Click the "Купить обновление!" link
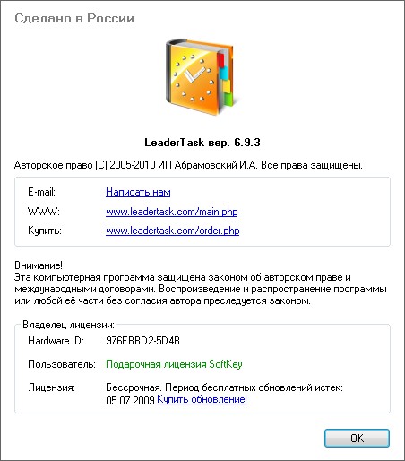Image resolution: width=405 pixels, height=461 pixels. click(202, 399)
